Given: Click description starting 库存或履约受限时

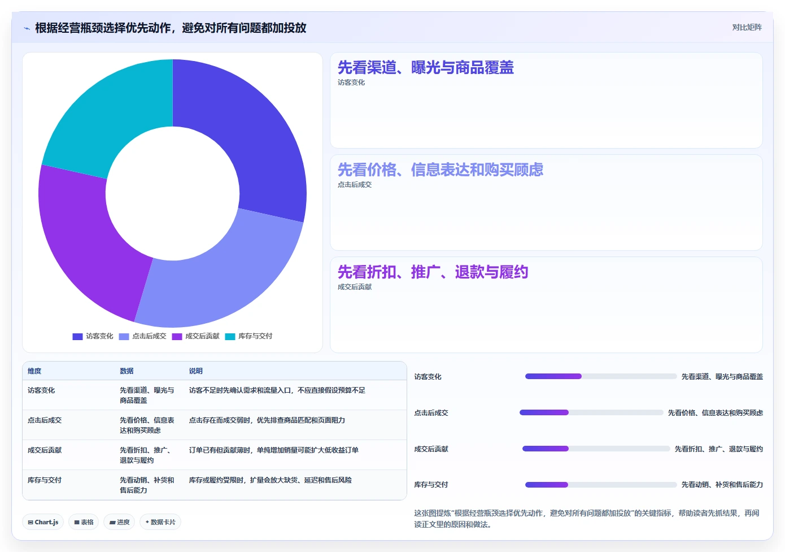Looking at the screenshot, I should click(270, 480).
